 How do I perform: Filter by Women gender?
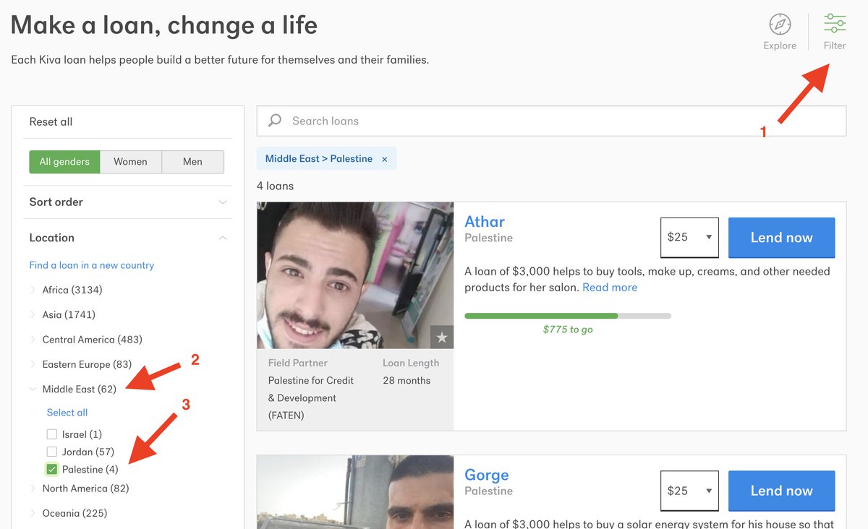[x=130, y=162]
